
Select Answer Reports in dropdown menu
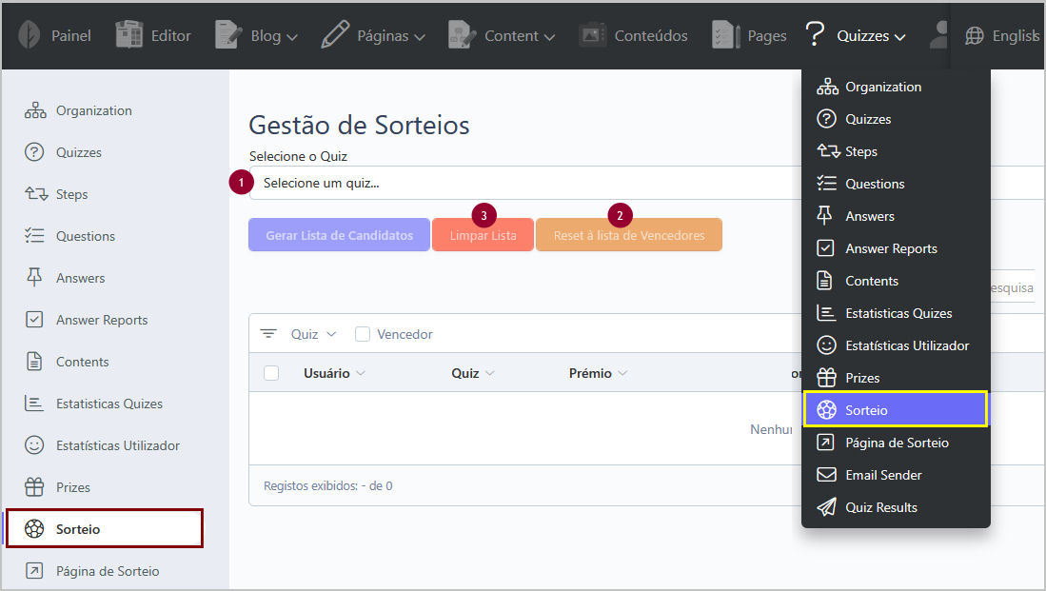point(896,248)
